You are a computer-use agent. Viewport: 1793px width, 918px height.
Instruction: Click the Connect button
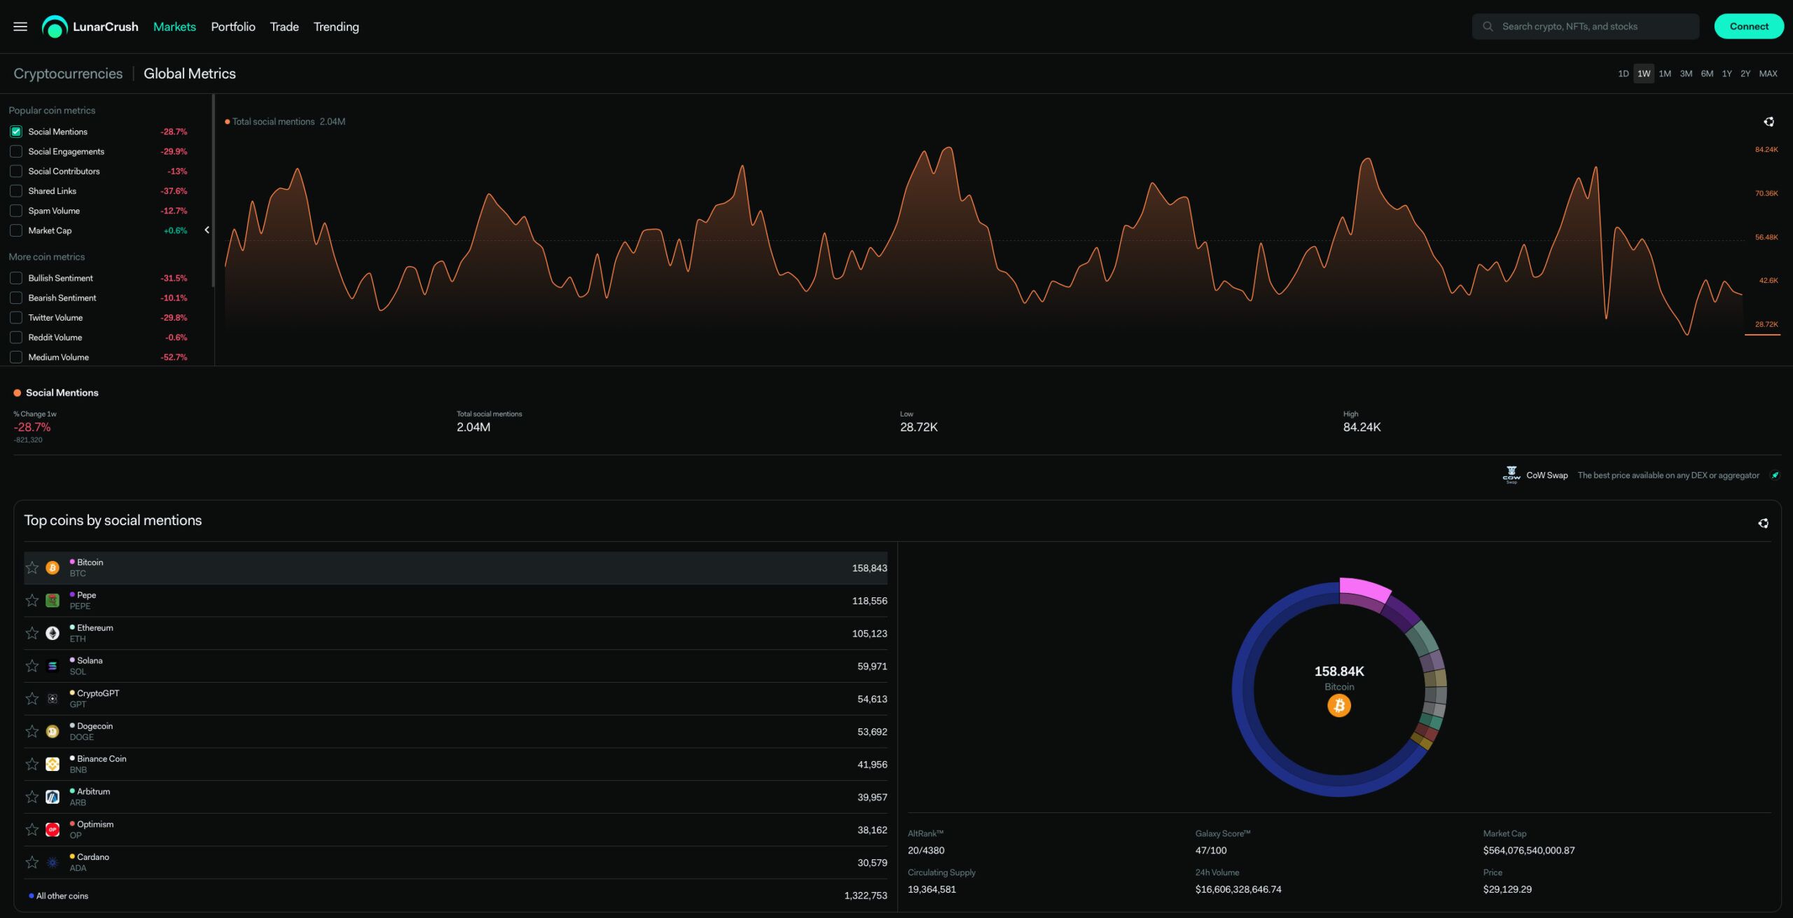pyautogui.click(x=1748, y=27)
